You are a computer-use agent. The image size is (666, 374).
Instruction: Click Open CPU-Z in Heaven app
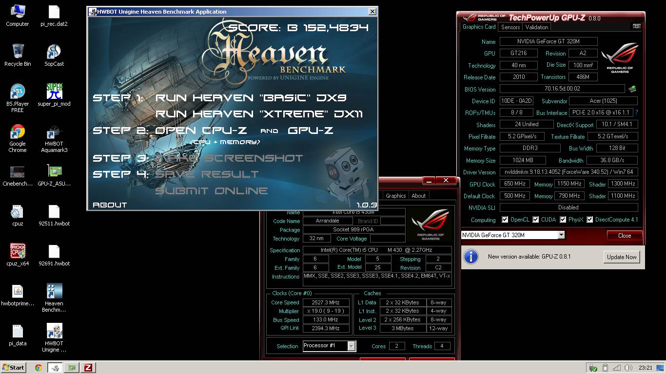pos(201,131)
